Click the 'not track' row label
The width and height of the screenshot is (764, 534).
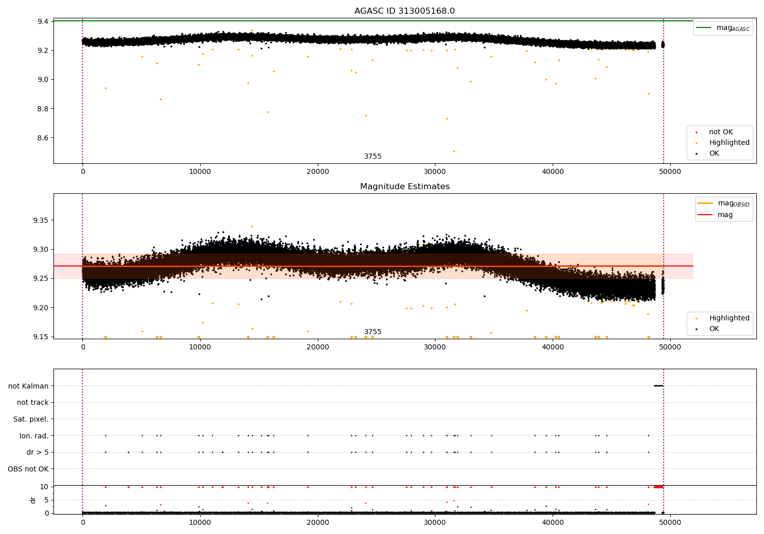[x=33, y=402]
